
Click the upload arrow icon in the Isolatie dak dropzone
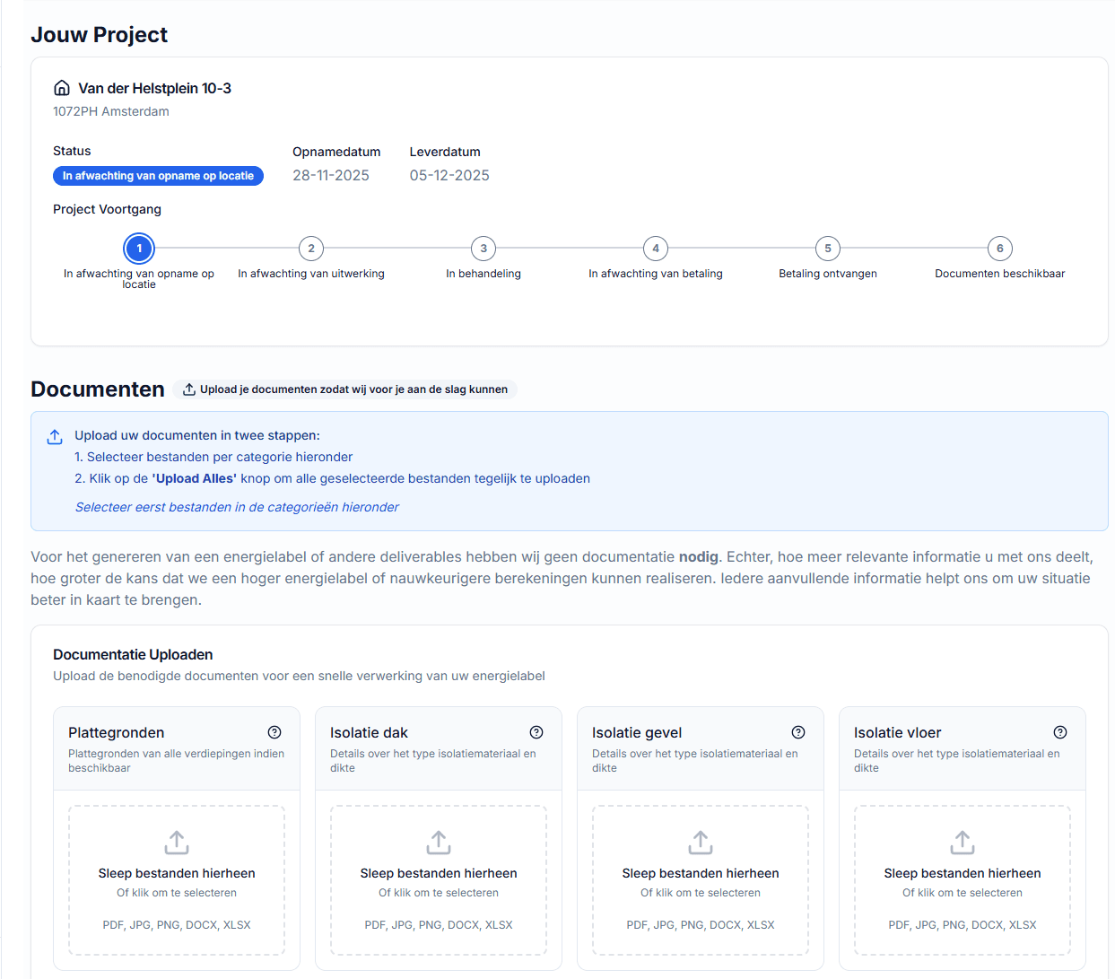click(438, 843)
